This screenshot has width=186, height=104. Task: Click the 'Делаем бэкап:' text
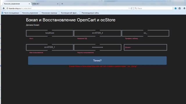[x=33, y=25]
